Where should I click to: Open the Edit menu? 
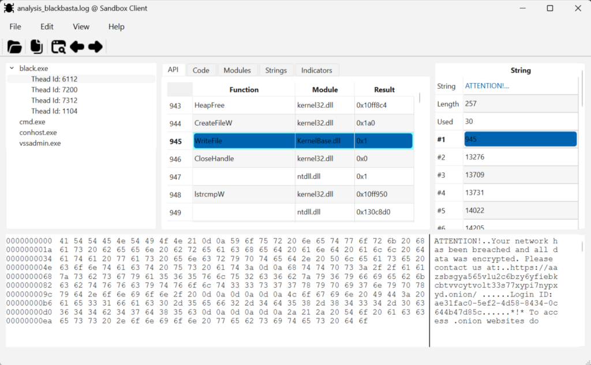click(47, 27)
